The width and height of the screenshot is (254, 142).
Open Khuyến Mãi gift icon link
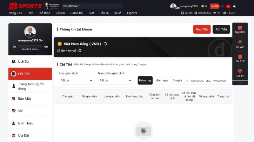click(x=203, y=13)
